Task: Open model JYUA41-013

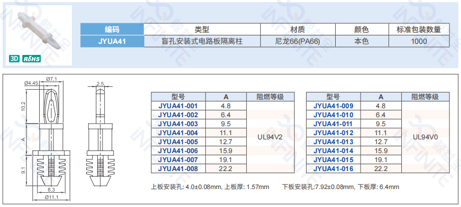Action: [x=334, y=142]
